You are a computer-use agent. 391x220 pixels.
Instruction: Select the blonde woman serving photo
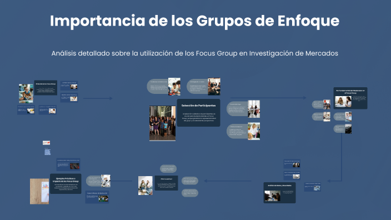click(254, 131)
